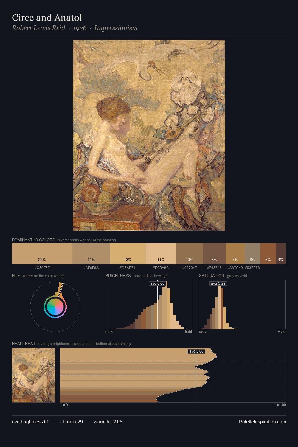
Task: Click the hex code '#765745'
Action: point(214,268)
